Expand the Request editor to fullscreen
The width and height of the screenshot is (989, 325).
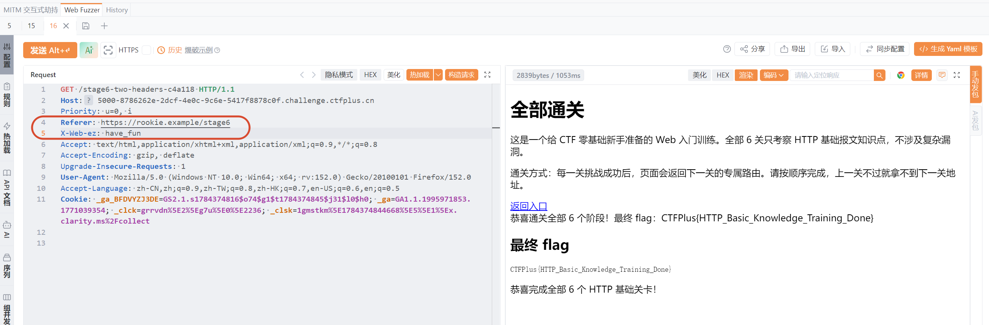(488, 75)
